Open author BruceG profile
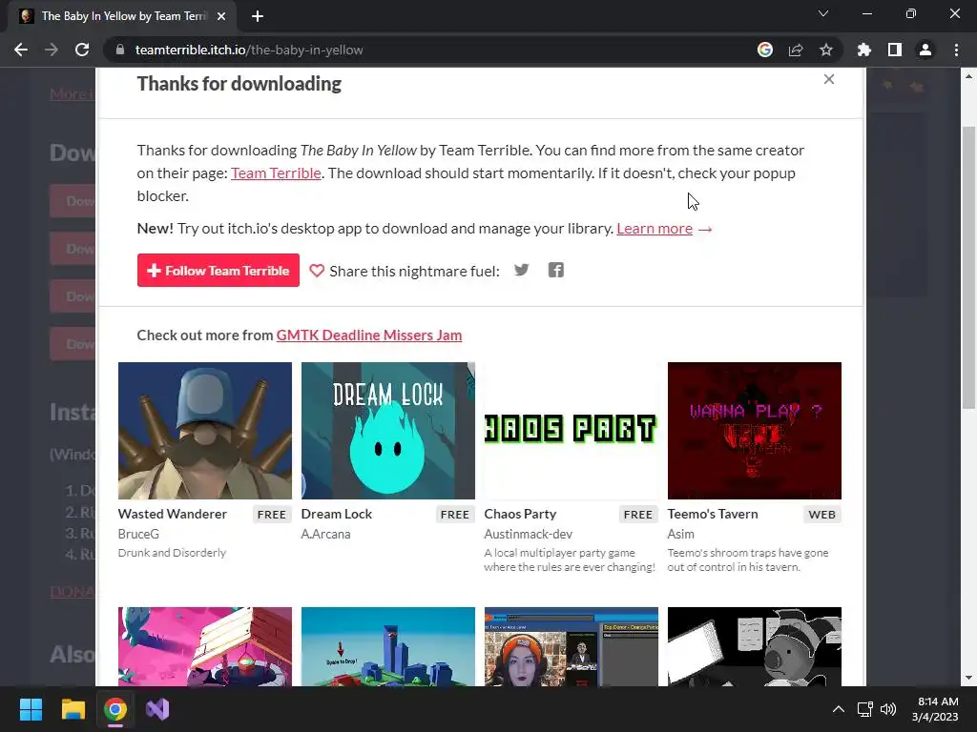This screenshot has width=977, height=732. [x=138, y=534]
